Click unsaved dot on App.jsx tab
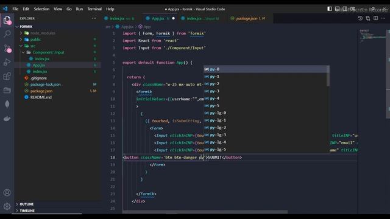 click(173, 18)
